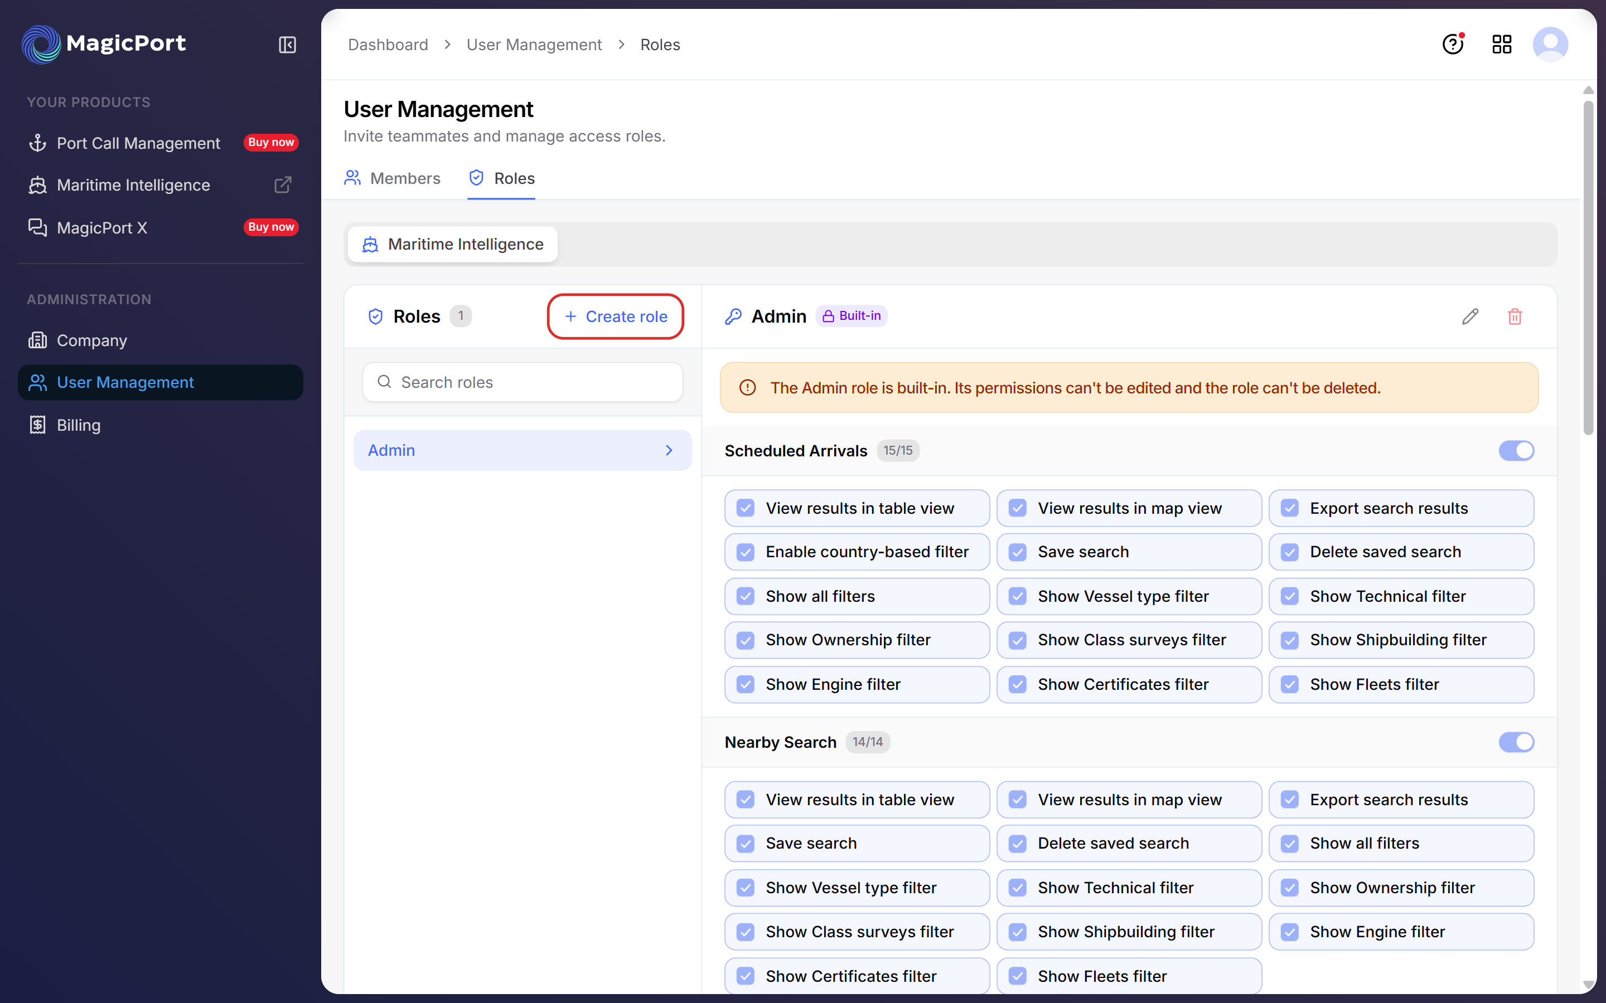Select the Maritime Intelligence product tab

click(453, 244)
